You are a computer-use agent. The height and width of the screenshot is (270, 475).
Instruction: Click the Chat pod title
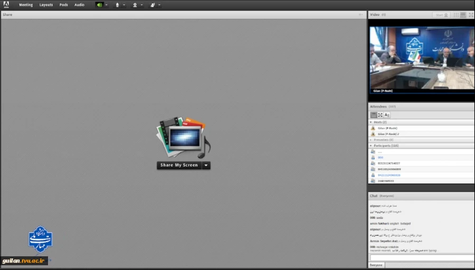pyautogui.click(x=374, y=196)
